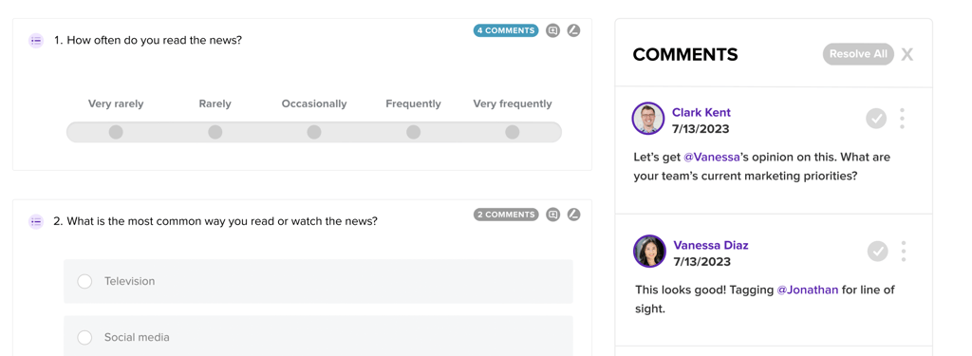The width and height of the screenshot is (972, 356).
Task: Click Vanessa Diaz's profile avatar
Action: pyautogui.click(x=649, y=252)
